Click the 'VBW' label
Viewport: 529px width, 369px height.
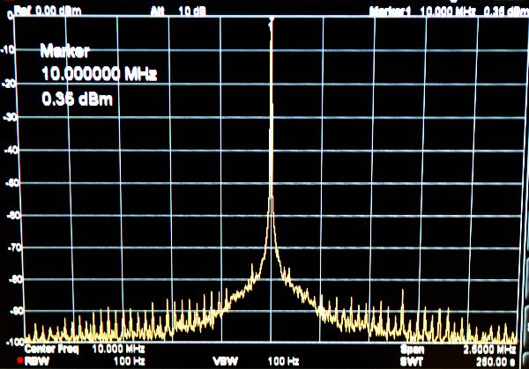pos(226,362)
